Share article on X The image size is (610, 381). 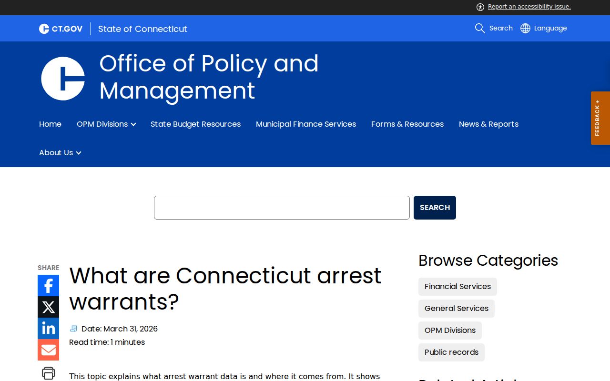click(48, 307)
